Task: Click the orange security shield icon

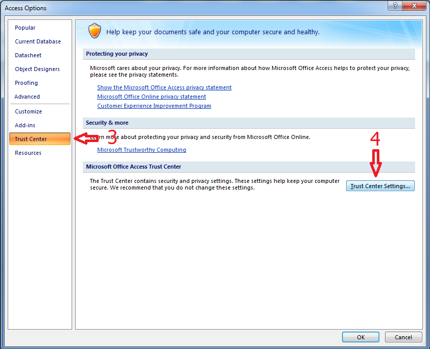Action: coord(95,31)
